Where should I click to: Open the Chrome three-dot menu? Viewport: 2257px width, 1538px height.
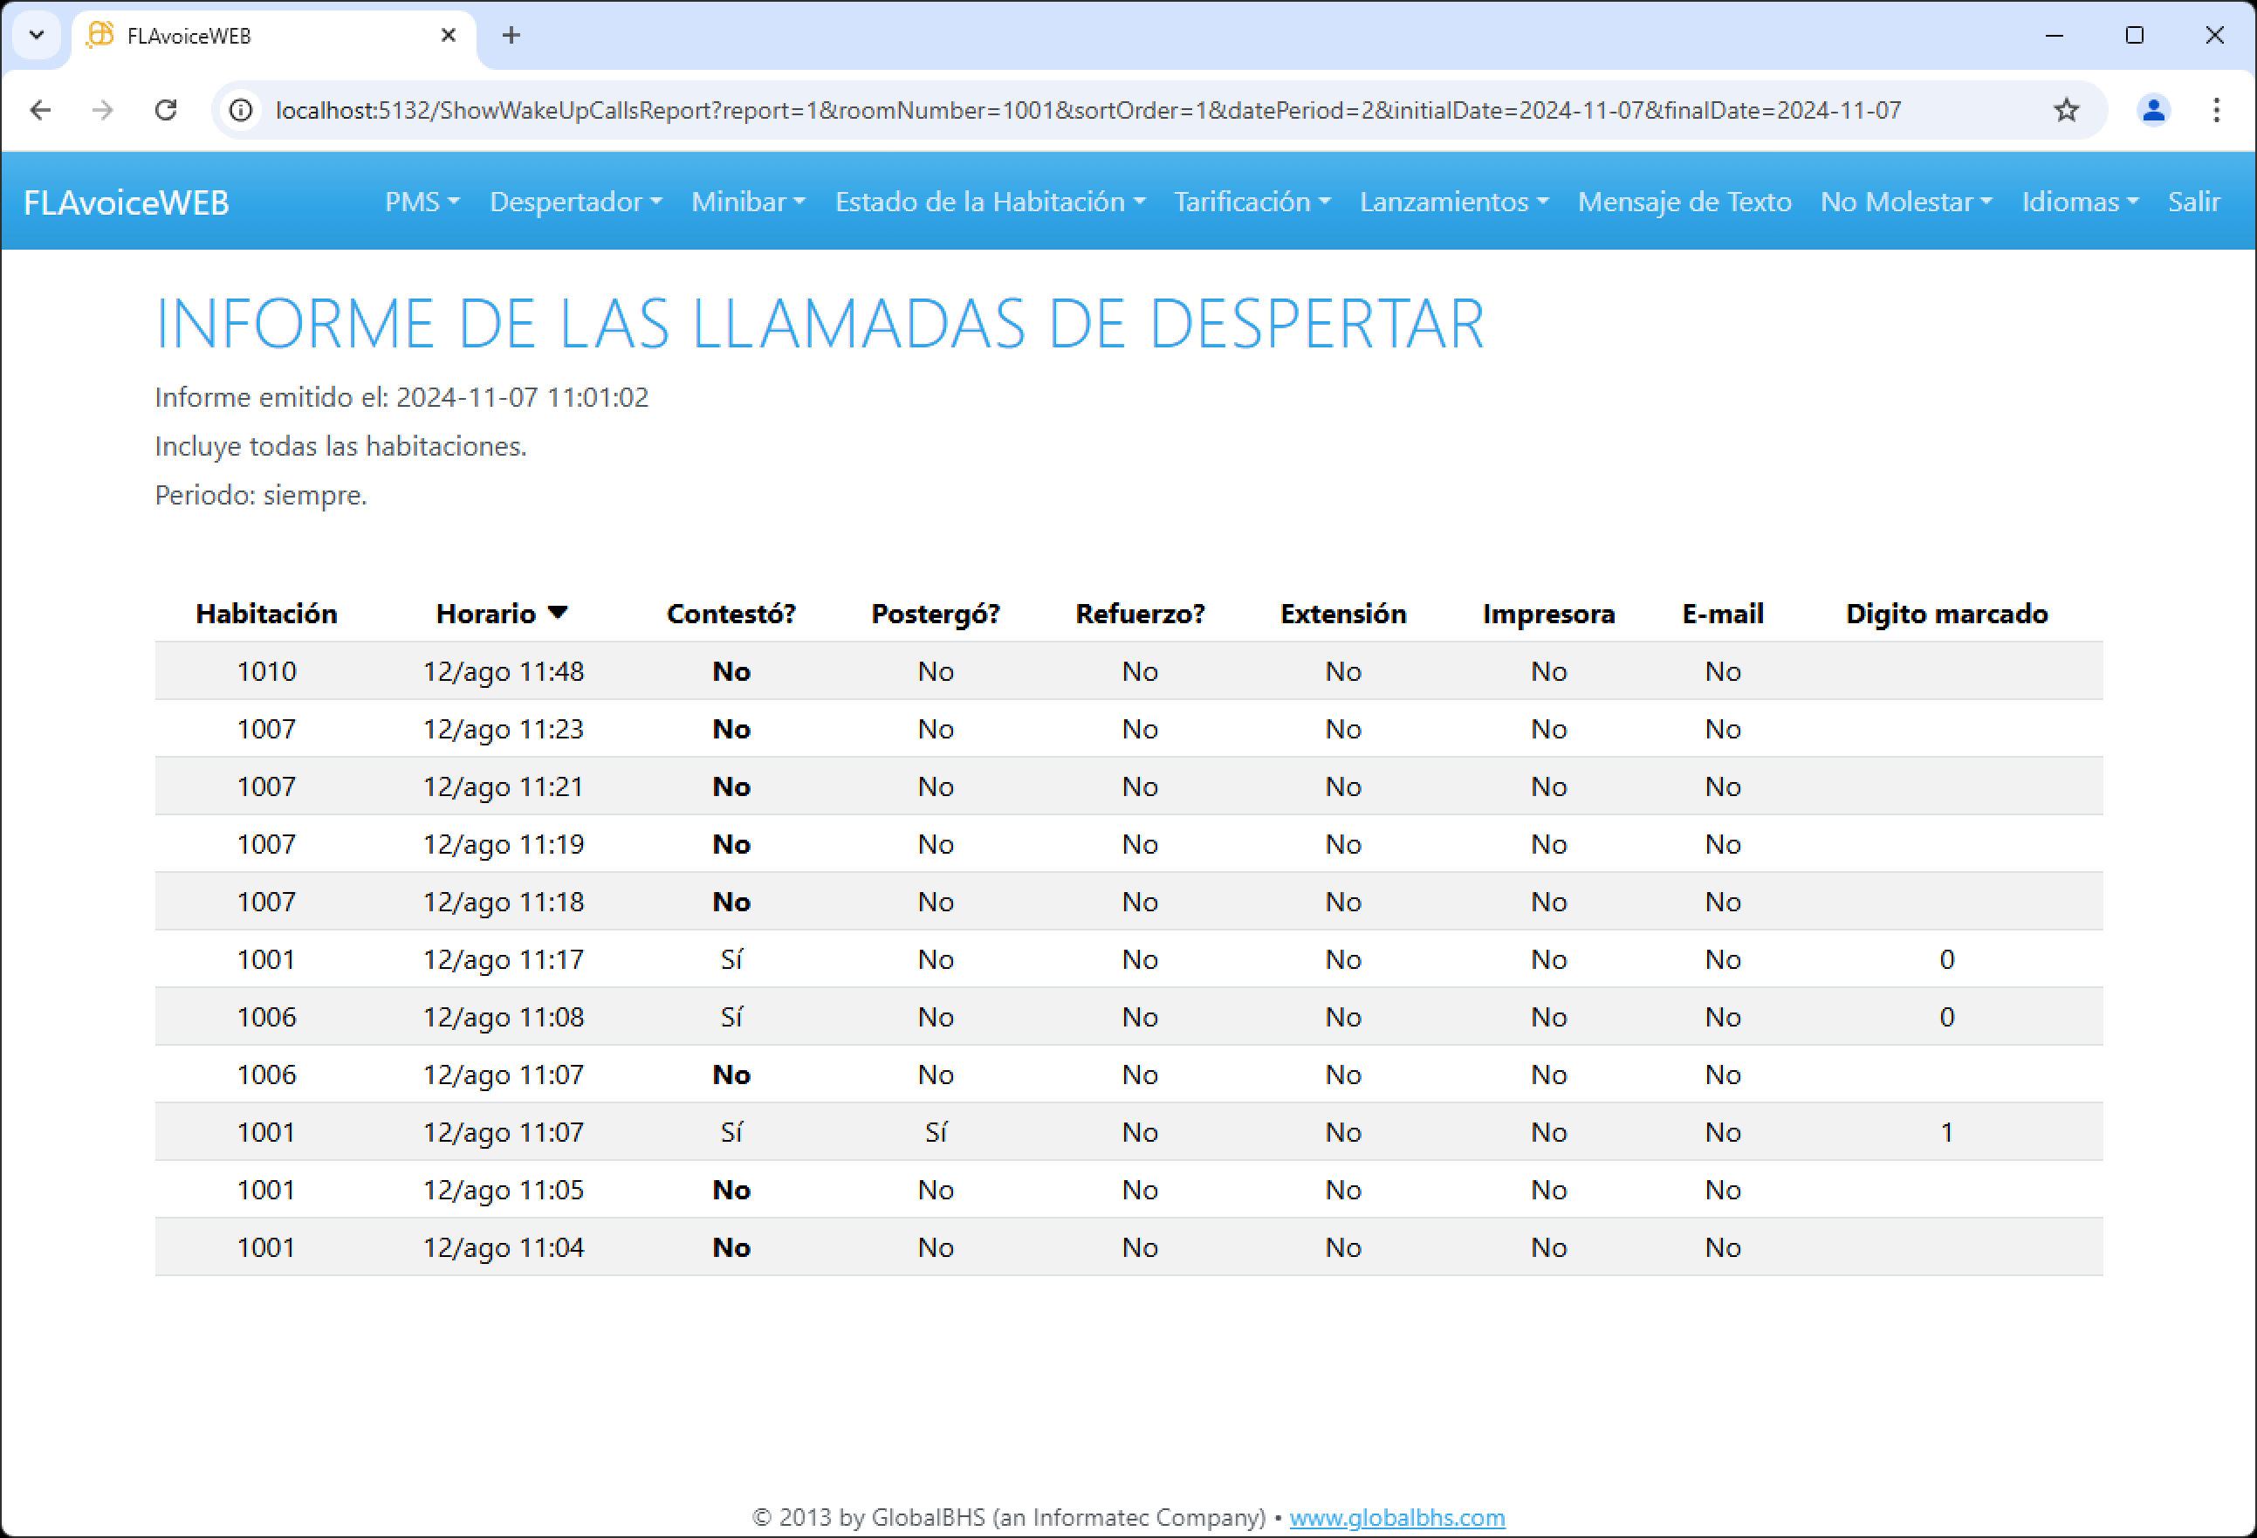pos(2216,111)
